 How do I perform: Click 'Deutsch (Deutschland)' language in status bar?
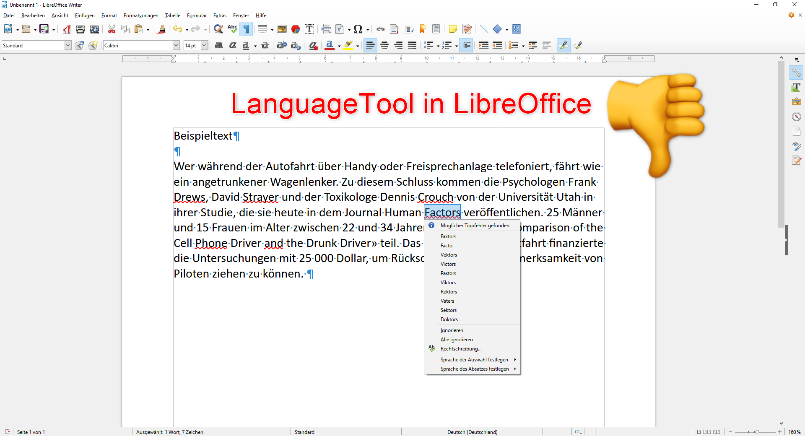tap(472, 432)
